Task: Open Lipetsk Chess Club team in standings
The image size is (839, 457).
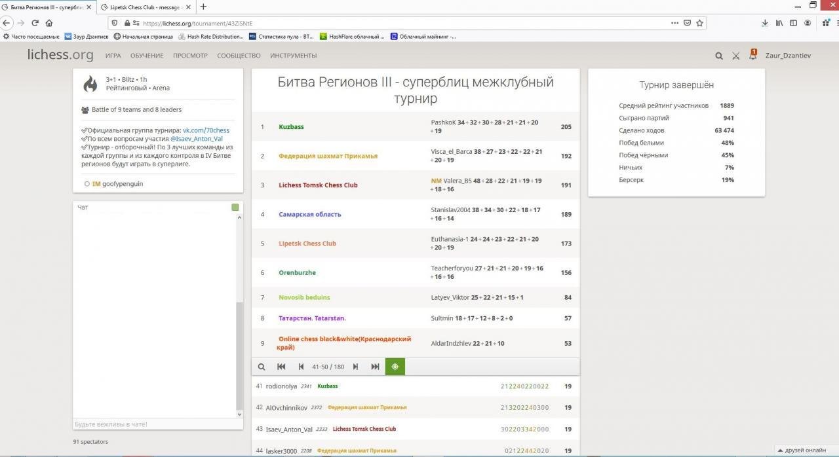Action: pos(307,244)
